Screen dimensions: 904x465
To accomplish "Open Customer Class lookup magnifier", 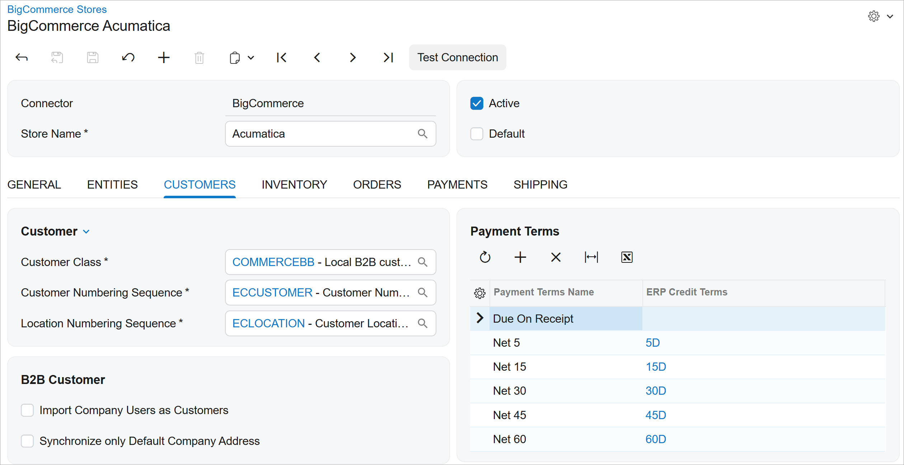I will [x=423, y=262].
